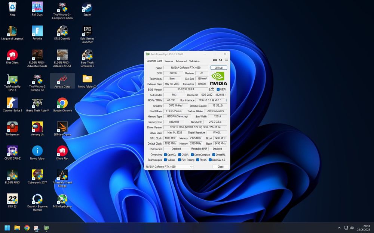Viewport: 374px width, 233px height.
Task: Open File Explorer from the taskbar
Action: 17,228
